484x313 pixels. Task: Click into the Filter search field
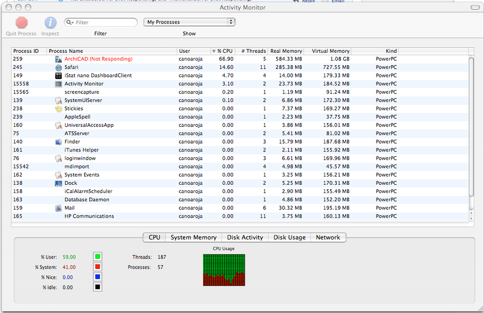click(101, 22)
